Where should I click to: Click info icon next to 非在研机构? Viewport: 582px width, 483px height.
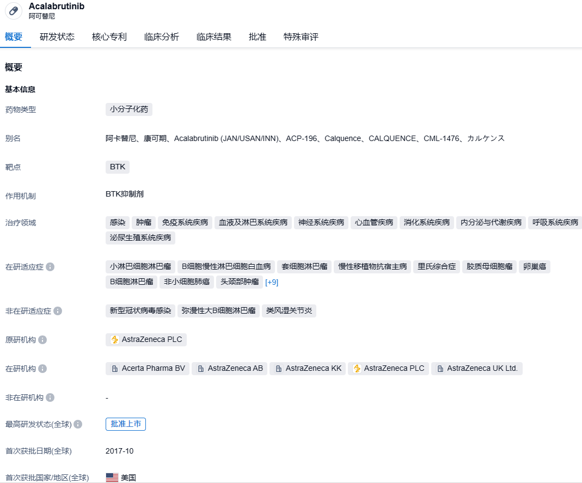point(50,398)
